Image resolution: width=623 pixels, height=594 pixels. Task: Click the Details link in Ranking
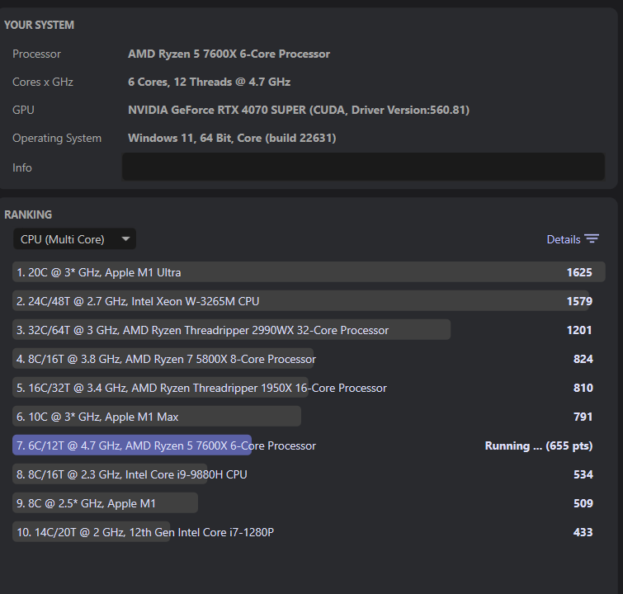pos(563,239)
